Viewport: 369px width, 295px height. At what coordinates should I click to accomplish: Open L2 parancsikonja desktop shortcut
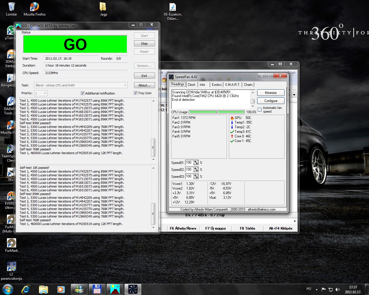(12, 271)
